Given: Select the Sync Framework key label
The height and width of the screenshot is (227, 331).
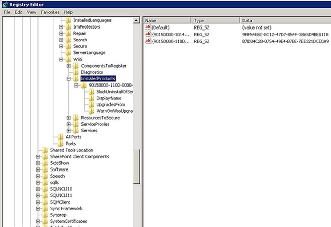Looking at the screenshot, I should tap(66, 209).
